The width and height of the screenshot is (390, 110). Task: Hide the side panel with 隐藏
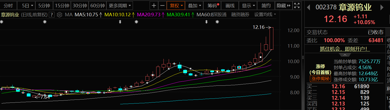(283, 5)
